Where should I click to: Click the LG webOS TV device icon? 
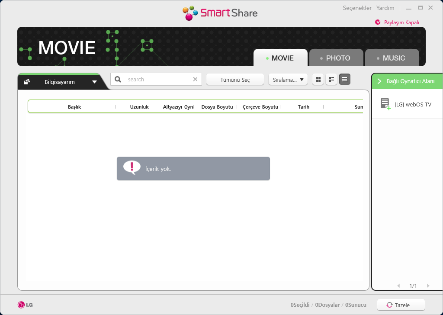[x=385, y=104]
